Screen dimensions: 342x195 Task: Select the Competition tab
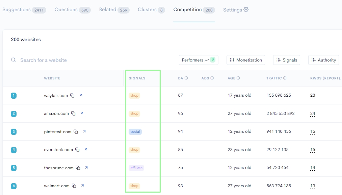pos(194,10)
